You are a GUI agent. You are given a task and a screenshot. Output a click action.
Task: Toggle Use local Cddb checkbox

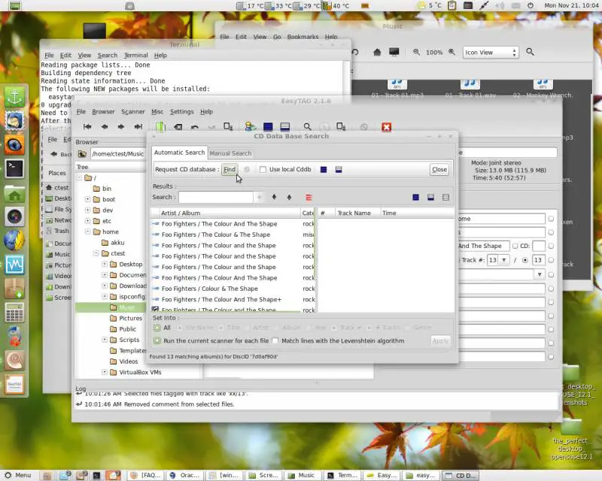click(263, 170)
